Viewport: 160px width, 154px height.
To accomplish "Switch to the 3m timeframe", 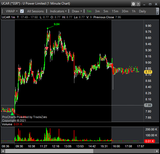I will [x=97, y=11].
